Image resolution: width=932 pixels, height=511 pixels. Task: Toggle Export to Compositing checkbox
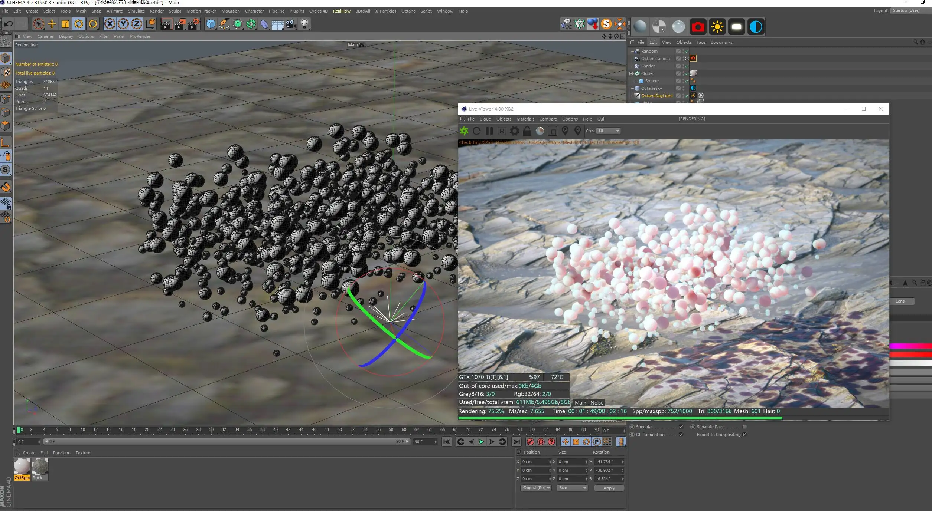pos(744,435)
